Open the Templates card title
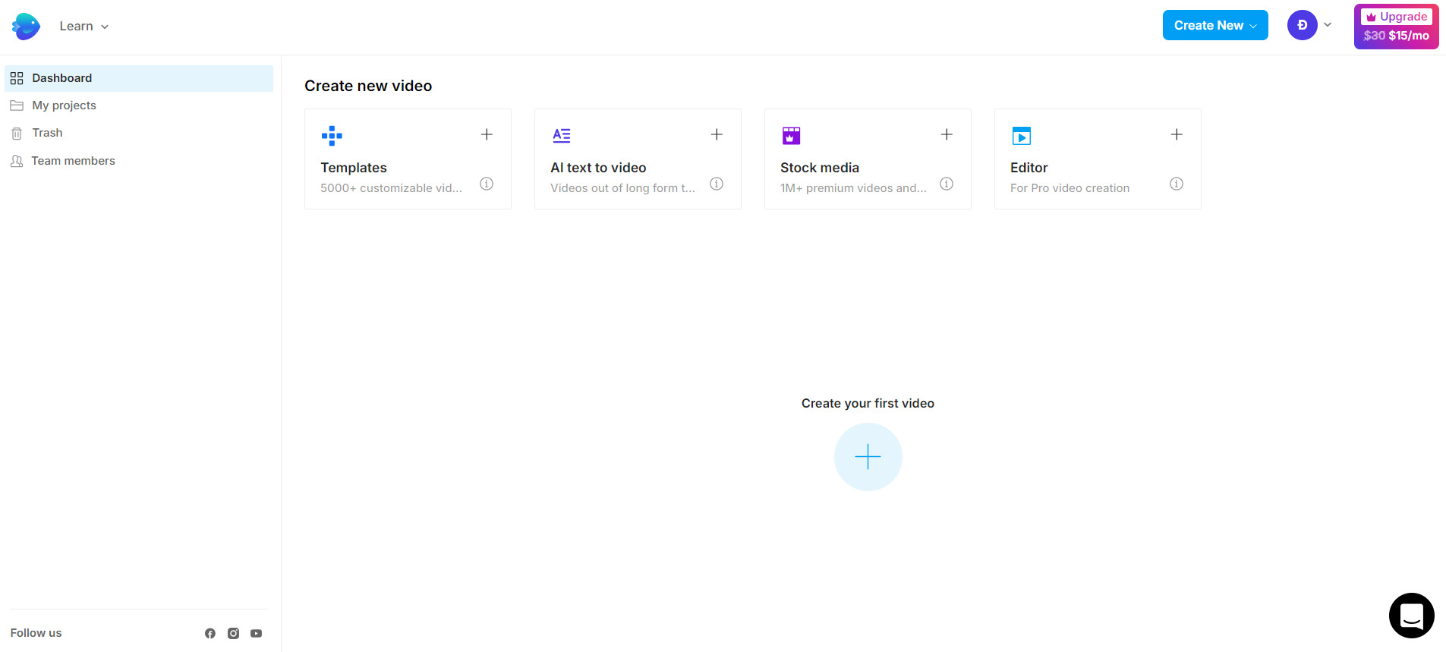Image resolution: width=1446 pixels, height=652 pixels. [x=354, y=168]
